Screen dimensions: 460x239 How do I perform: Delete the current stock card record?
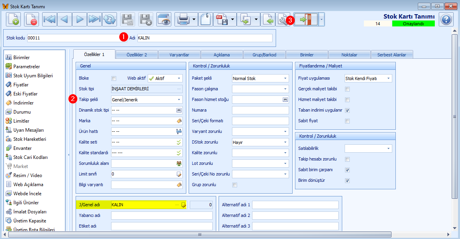click(x=31, y=19)
